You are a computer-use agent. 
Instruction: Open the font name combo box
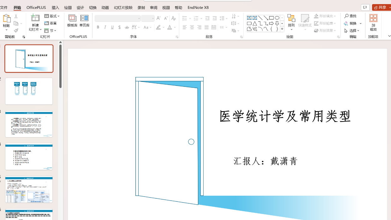[118, 18]
